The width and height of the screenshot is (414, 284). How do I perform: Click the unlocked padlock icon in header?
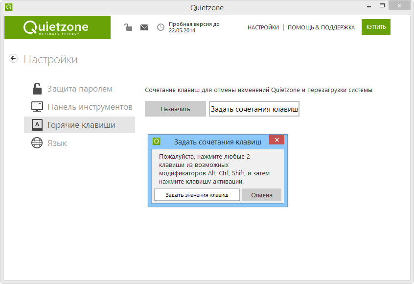128,27
